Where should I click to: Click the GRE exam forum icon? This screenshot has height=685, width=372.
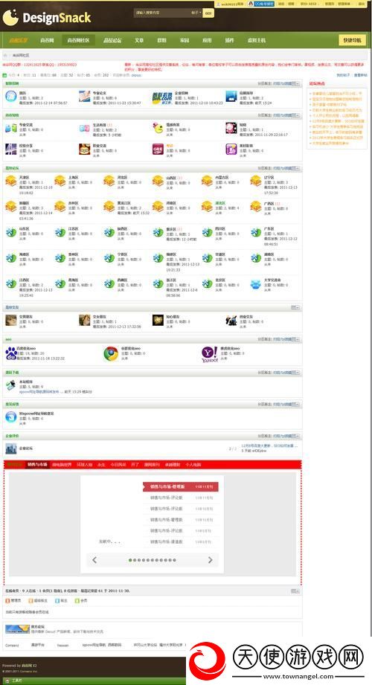coord(158,149)
